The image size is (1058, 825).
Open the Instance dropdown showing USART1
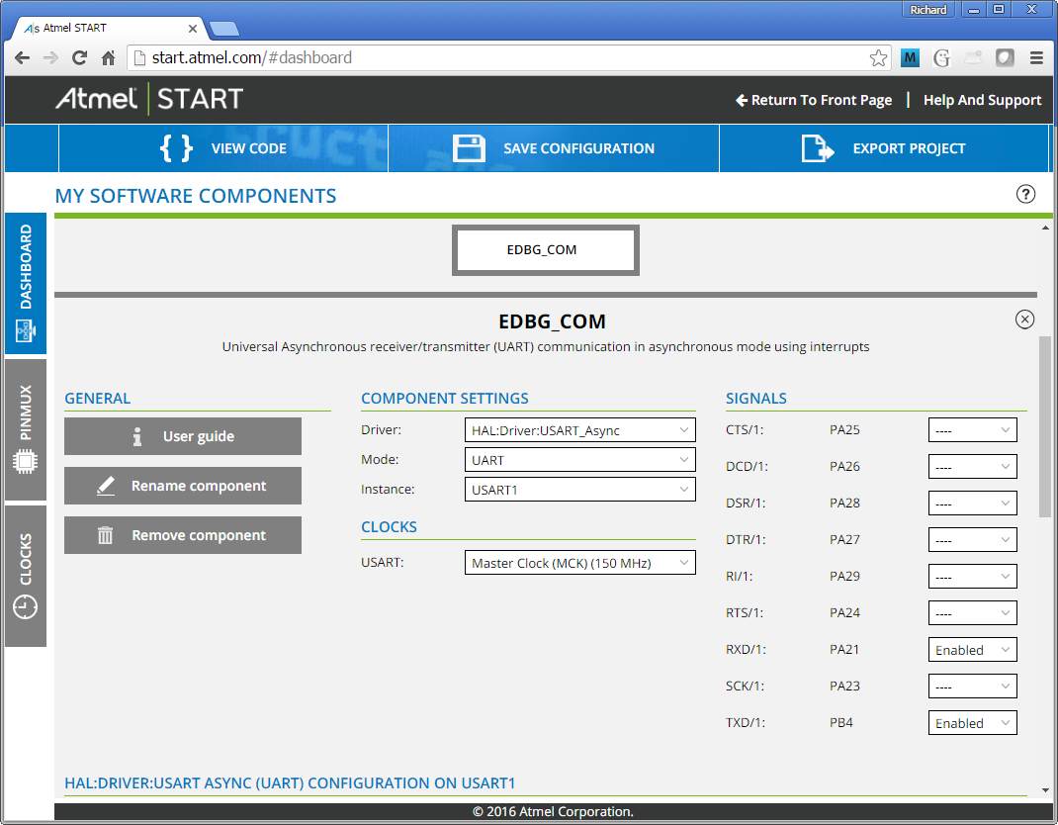click(x=579, y=490)
